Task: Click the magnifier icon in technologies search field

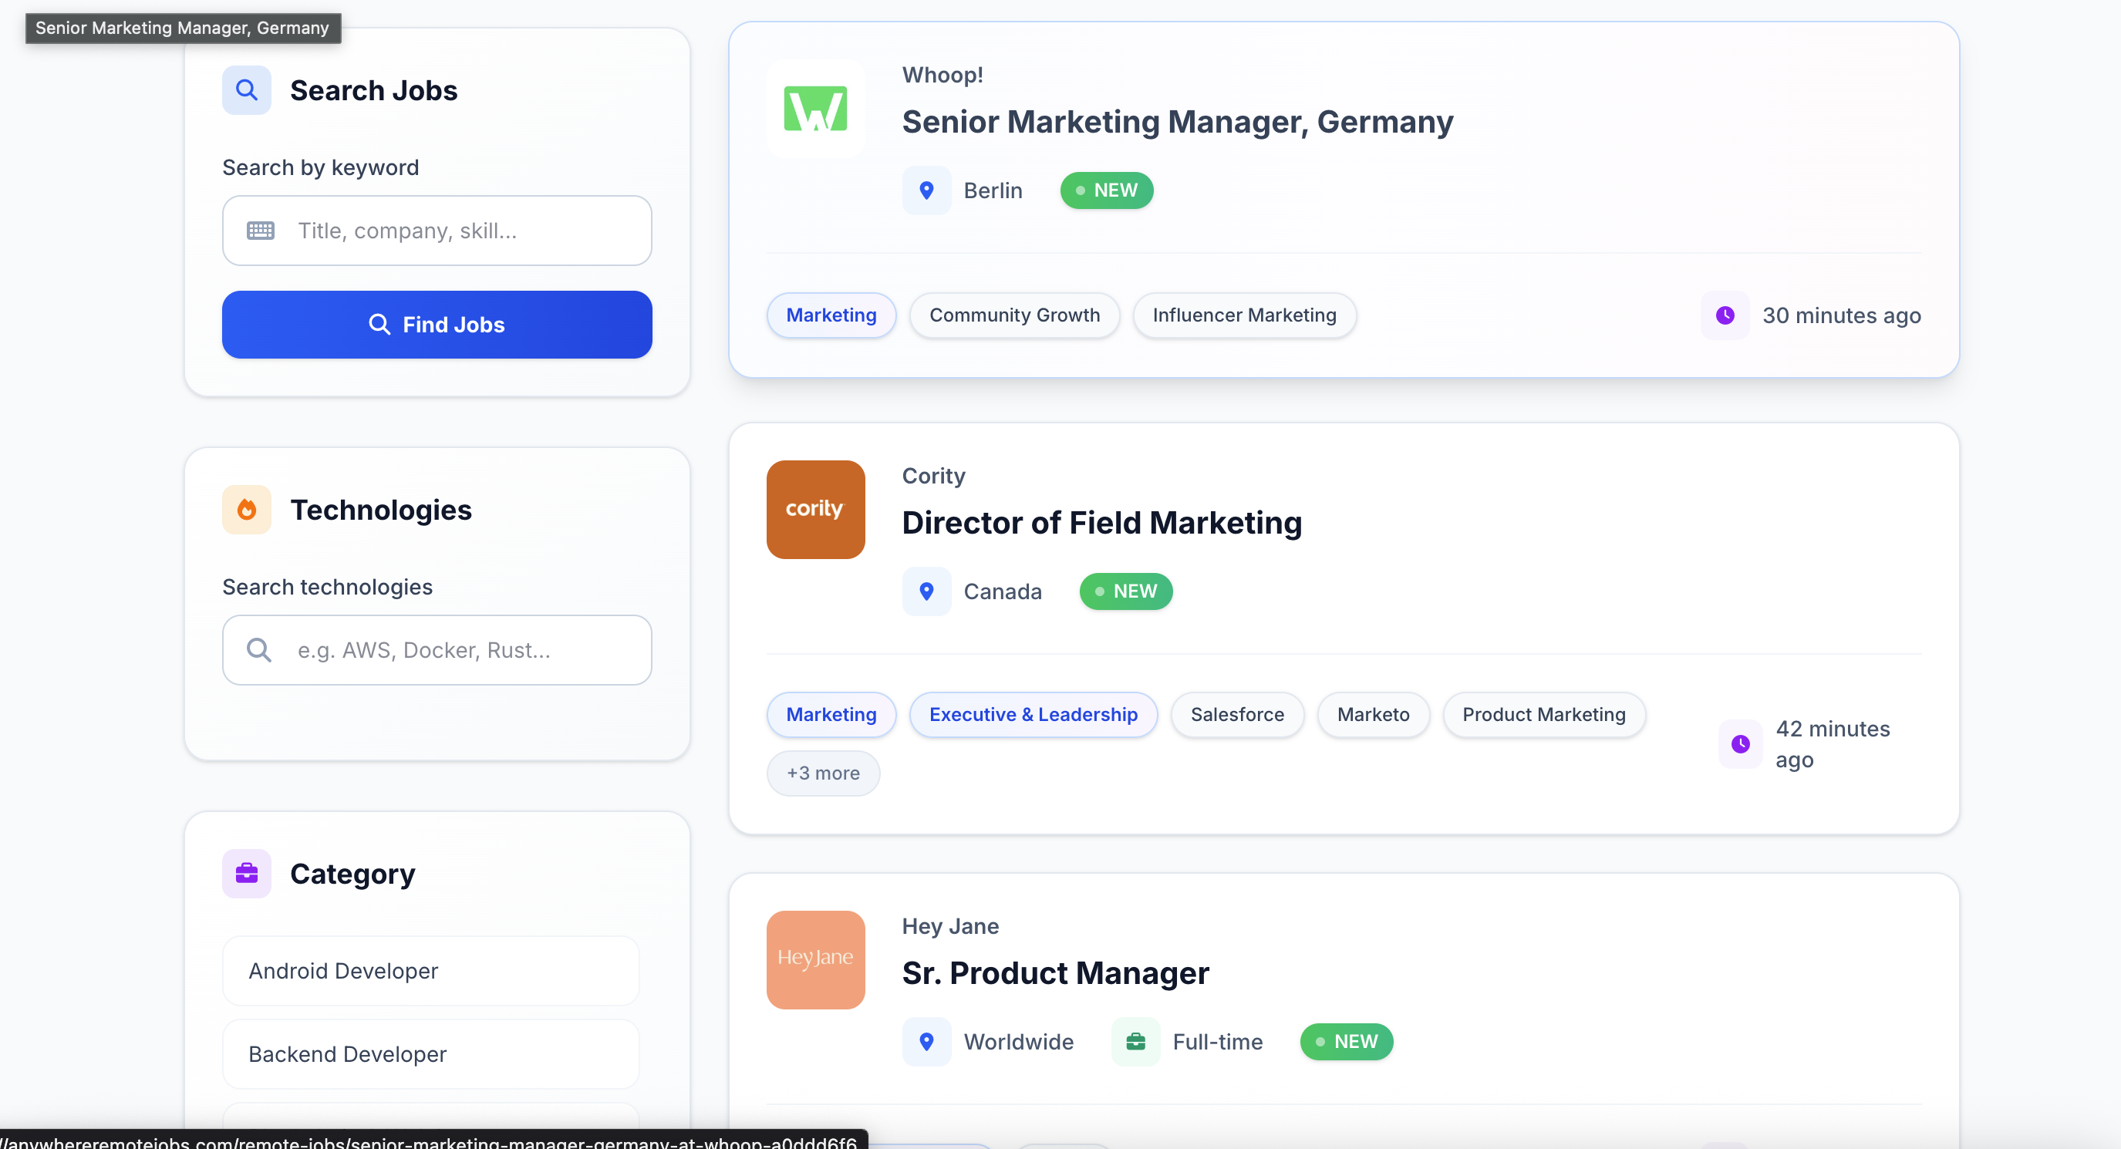Action: click(x=258, y=650)
